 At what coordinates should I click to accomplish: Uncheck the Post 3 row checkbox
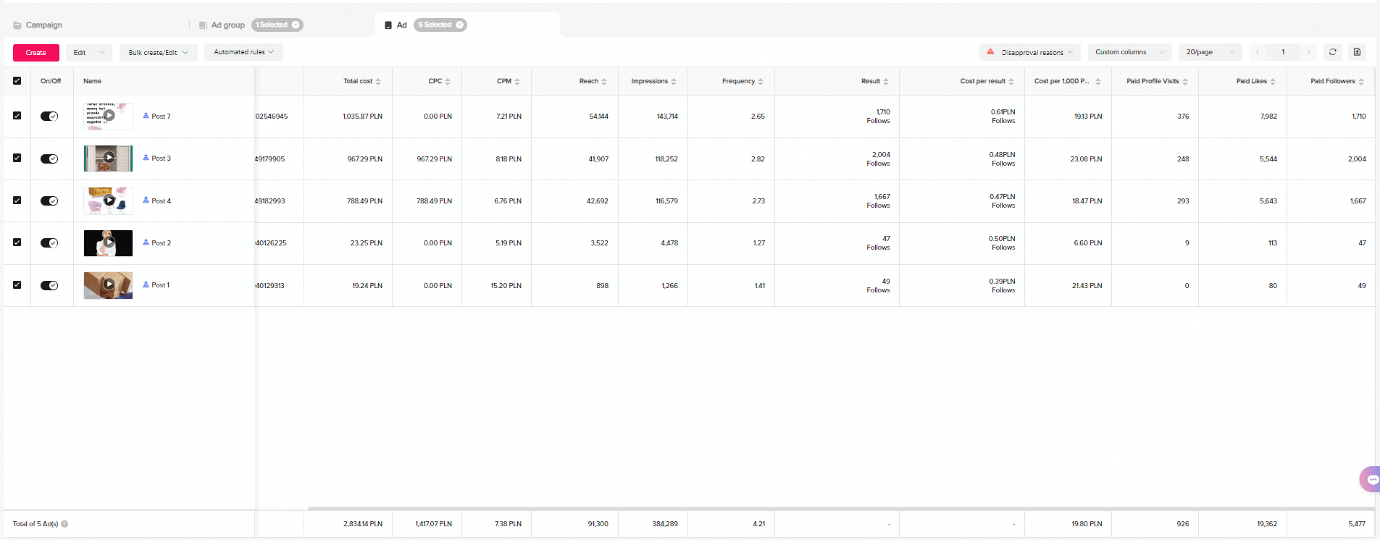[x=17, y=158]
